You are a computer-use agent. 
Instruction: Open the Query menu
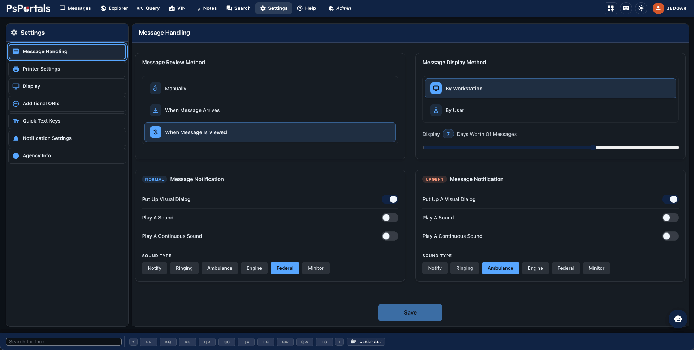point(148,8)
